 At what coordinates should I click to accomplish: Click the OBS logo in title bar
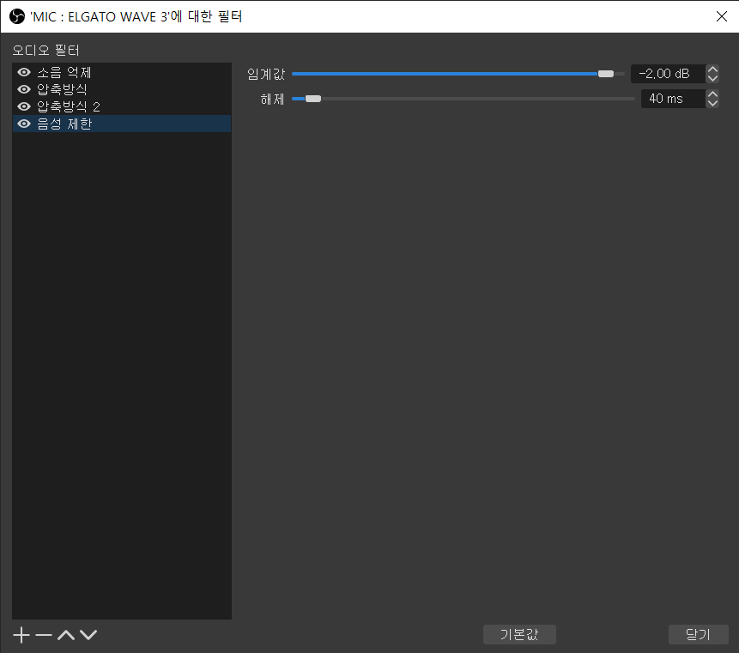[x=17, y=16]
